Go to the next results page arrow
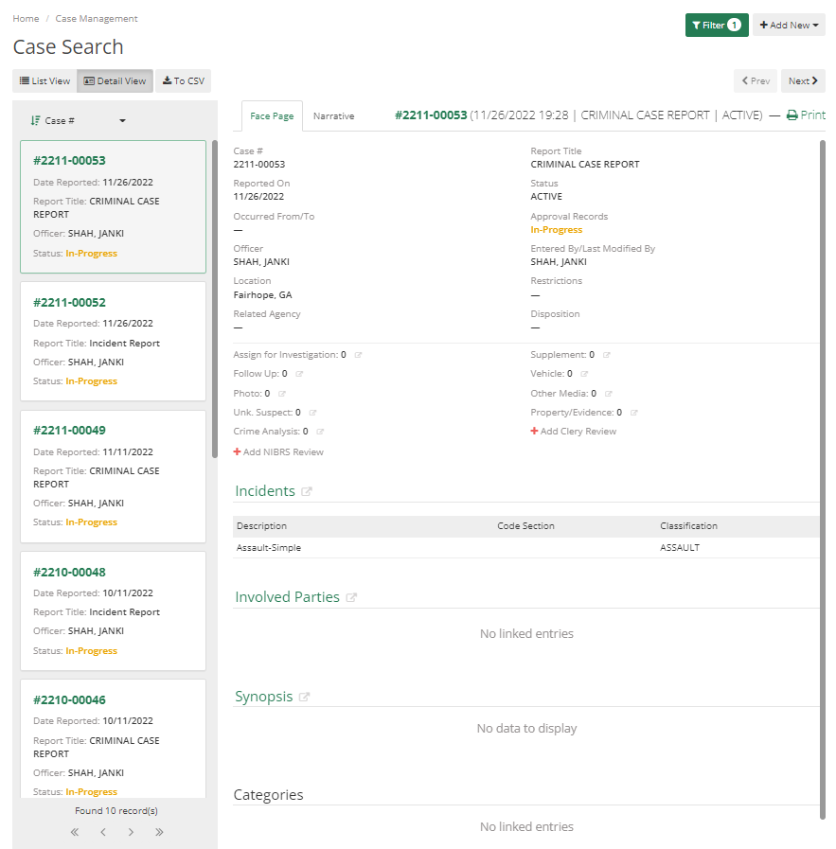This screenshot has height=849, width=836. 131,832
